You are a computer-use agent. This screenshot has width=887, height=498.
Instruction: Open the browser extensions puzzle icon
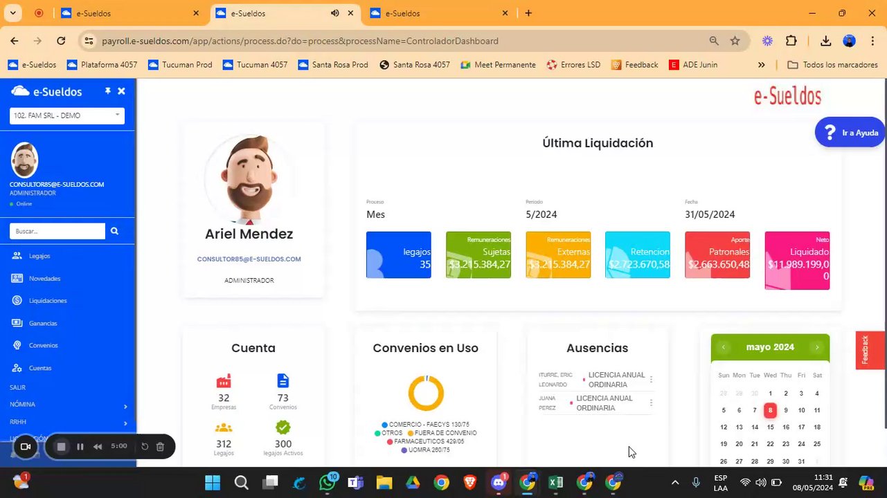[791, 41]
